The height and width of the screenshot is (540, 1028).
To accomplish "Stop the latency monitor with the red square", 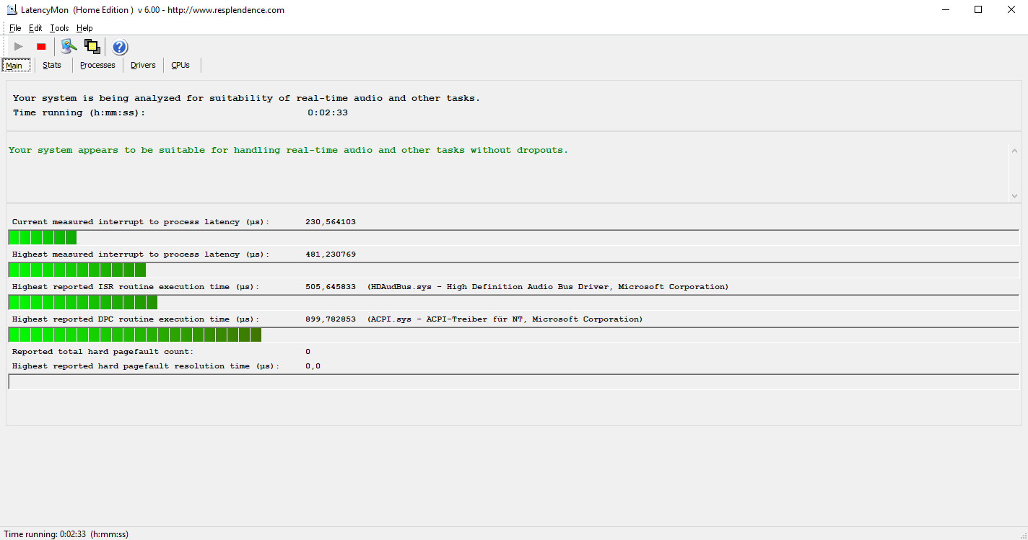I will click(41, 47).
